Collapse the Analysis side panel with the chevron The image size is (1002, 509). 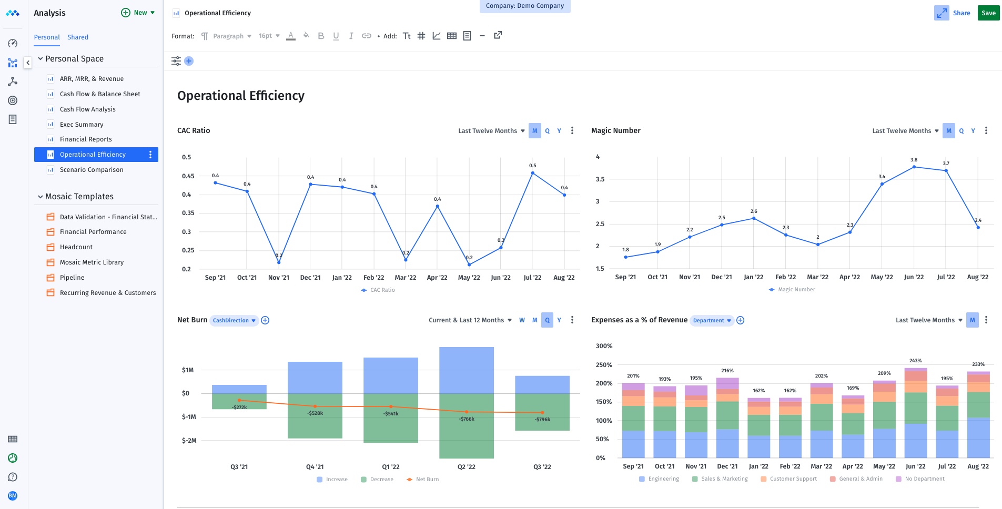(x=28, y=63)
